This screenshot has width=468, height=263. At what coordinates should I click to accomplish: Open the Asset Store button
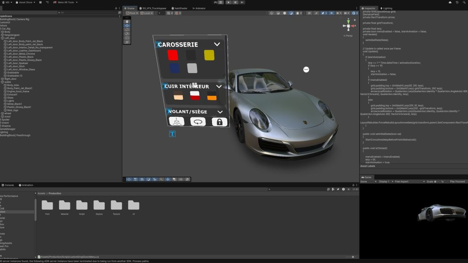click(26, 2)
